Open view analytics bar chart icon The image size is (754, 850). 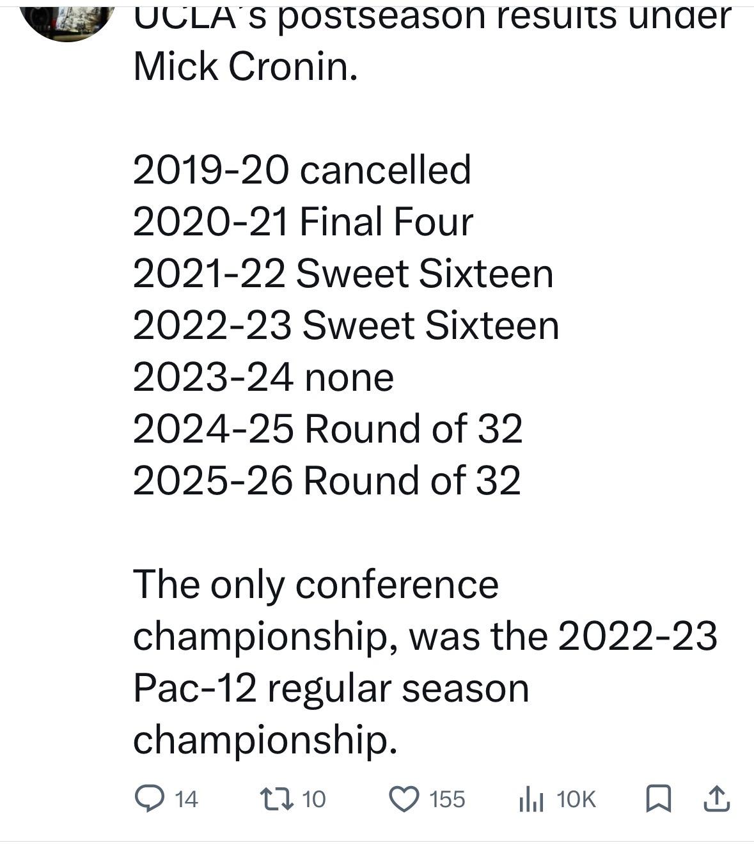(x=531, y=799)
